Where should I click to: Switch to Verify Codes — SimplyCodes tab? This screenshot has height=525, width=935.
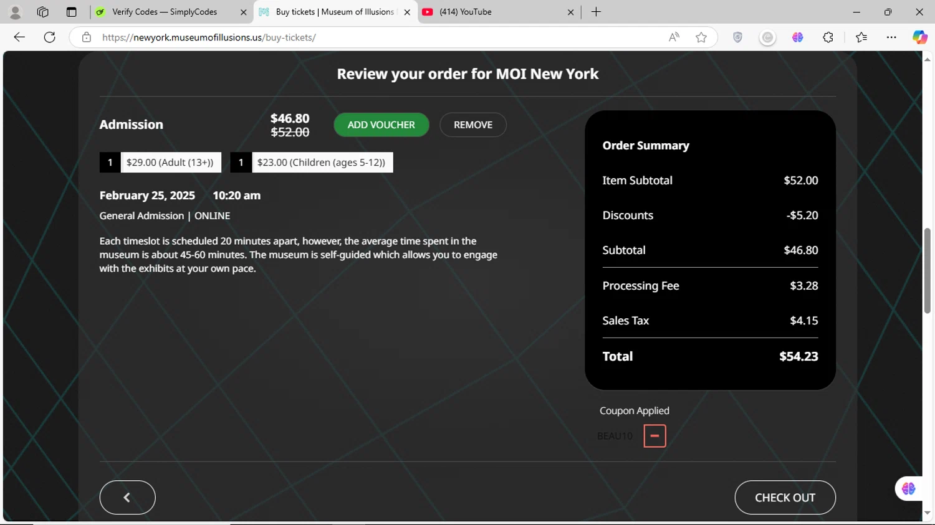click(165, 12)
